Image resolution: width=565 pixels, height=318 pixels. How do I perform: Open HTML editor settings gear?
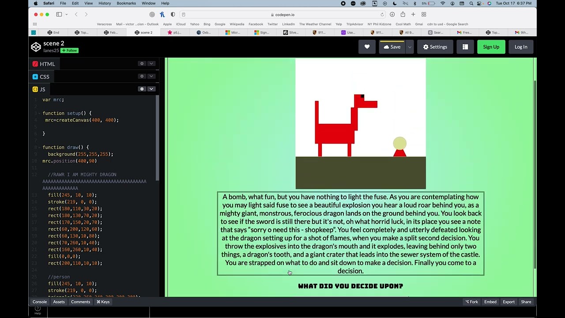tap(142, 64)
